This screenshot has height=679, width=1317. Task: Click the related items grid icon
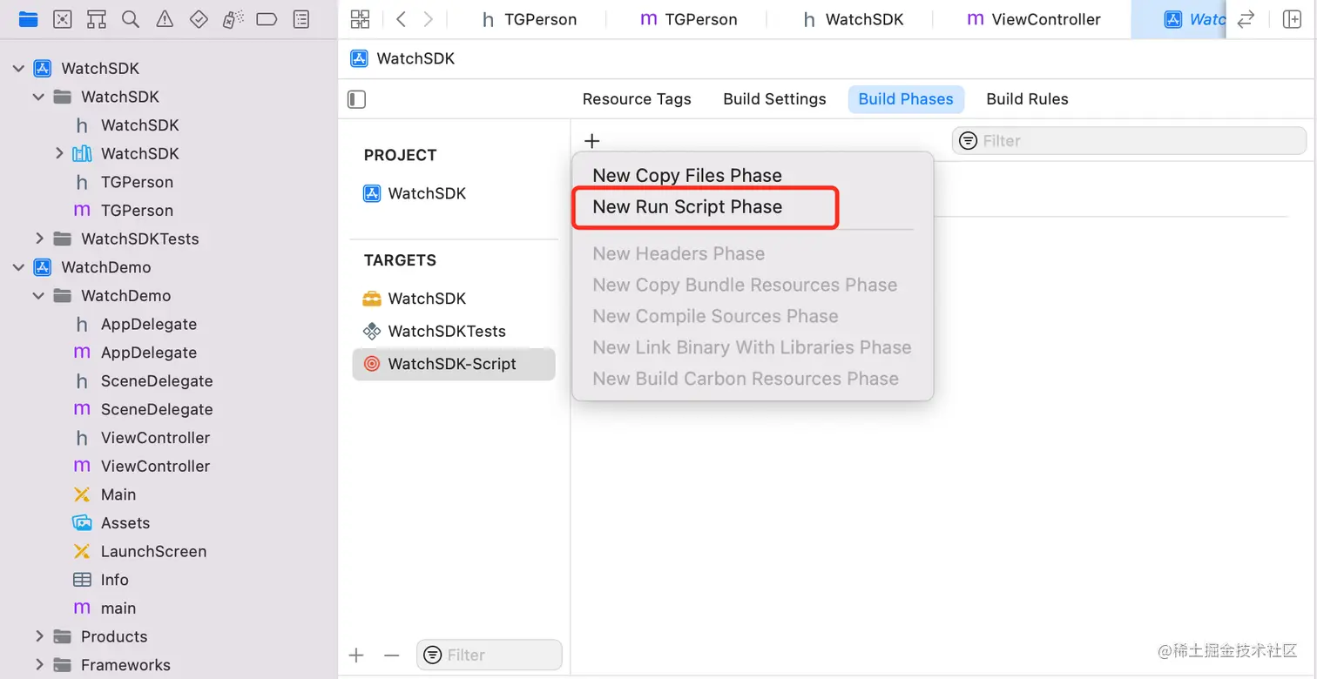click(360, 19)
